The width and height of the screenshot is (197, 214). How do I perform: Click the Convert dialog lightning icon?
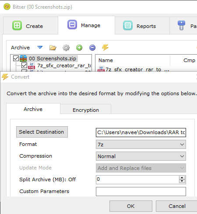click(x=5, y=77)
